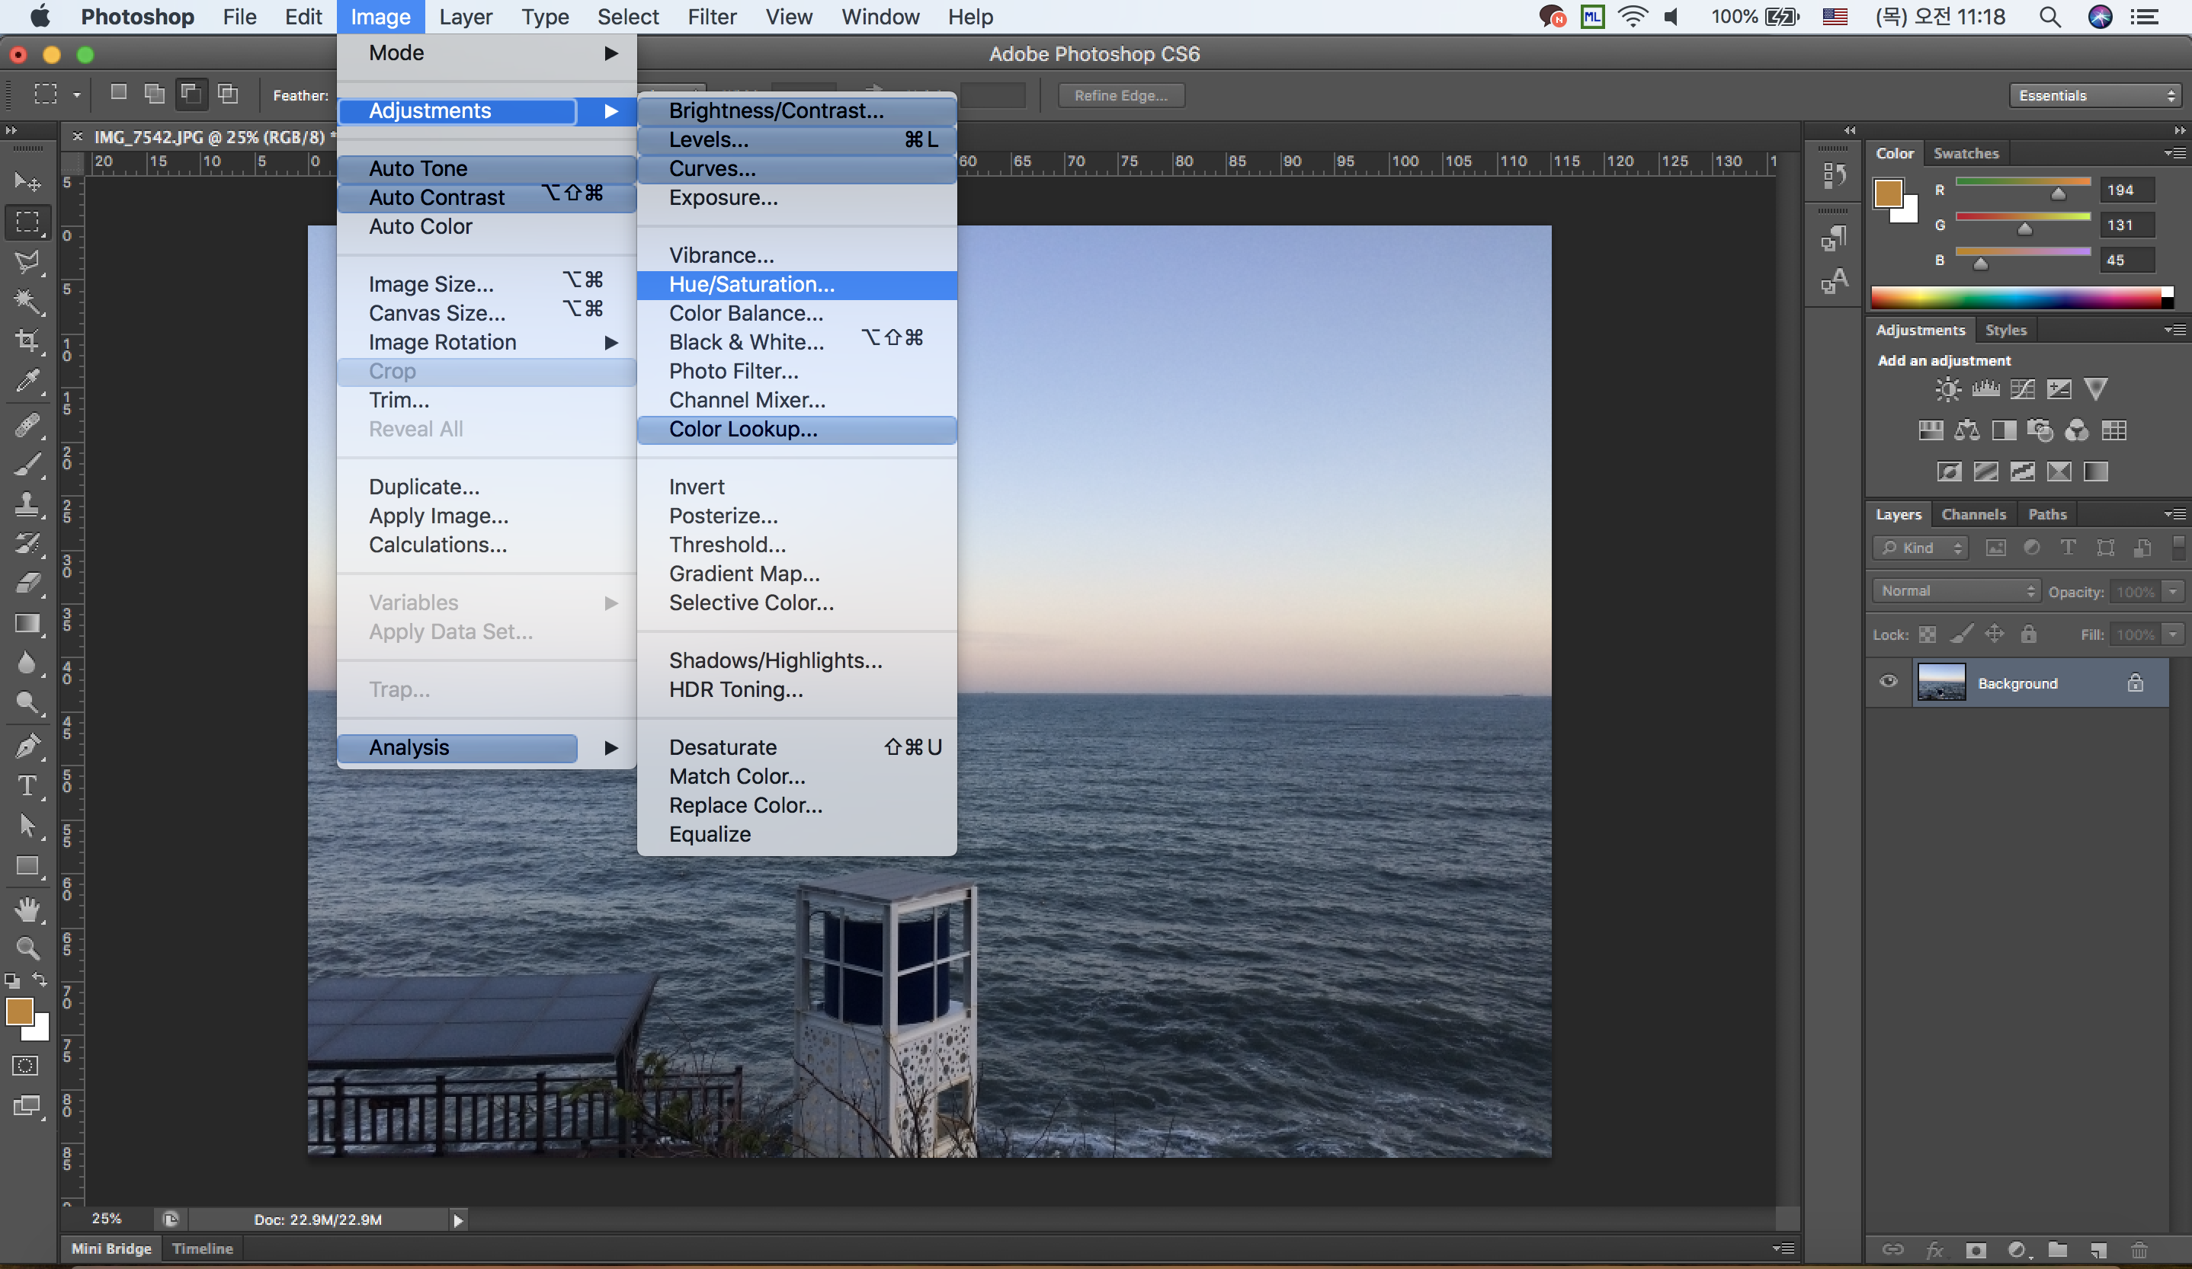Open the Normal blend mode dropdown
The height and width of the screenshot is (1269, 2192).
(1956, 591)
